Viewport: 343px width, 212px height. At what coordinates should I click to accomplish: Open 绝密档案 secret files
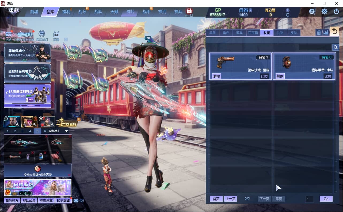tap(46, 201)
